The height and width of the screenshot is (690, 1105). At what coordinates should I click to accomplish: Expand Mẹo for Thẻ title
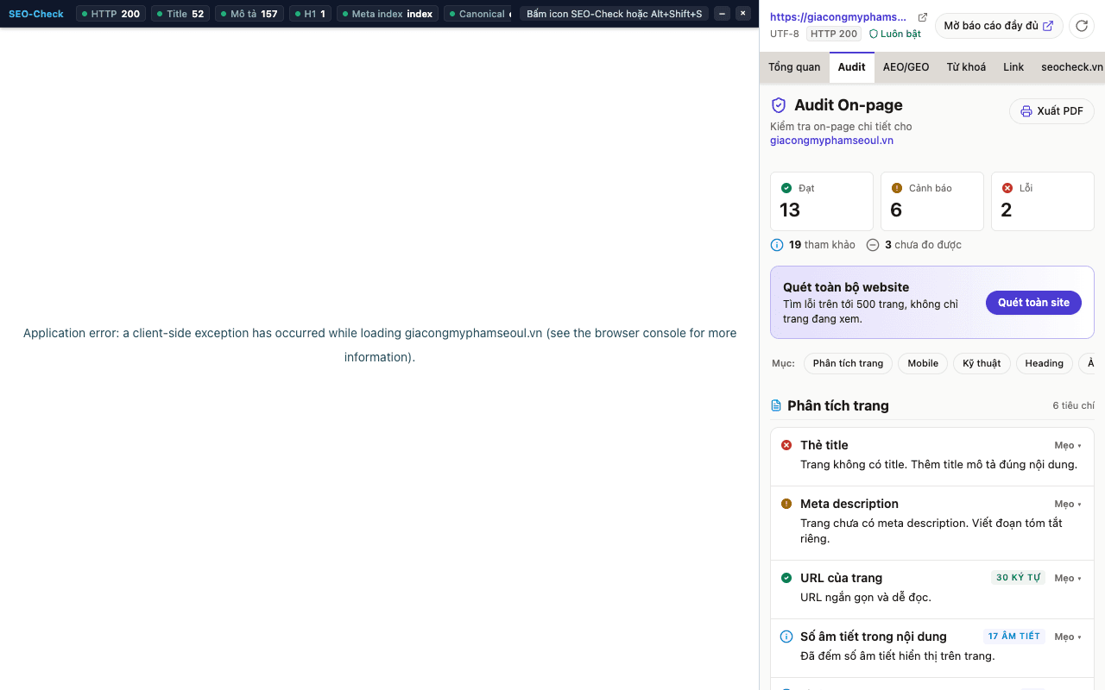(x=1068, y=445)
